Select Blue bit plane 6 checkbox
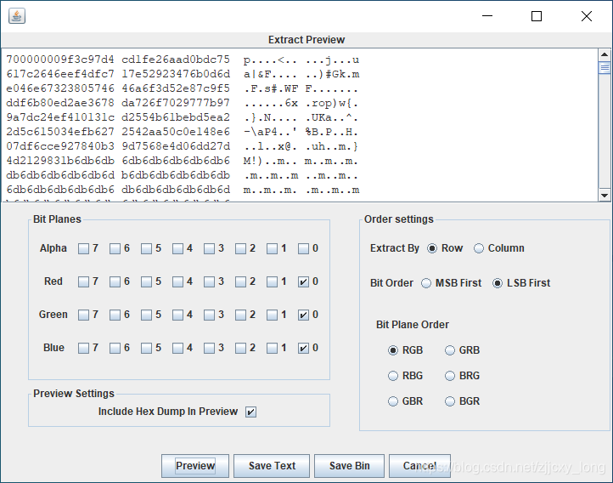 (115, 348)
